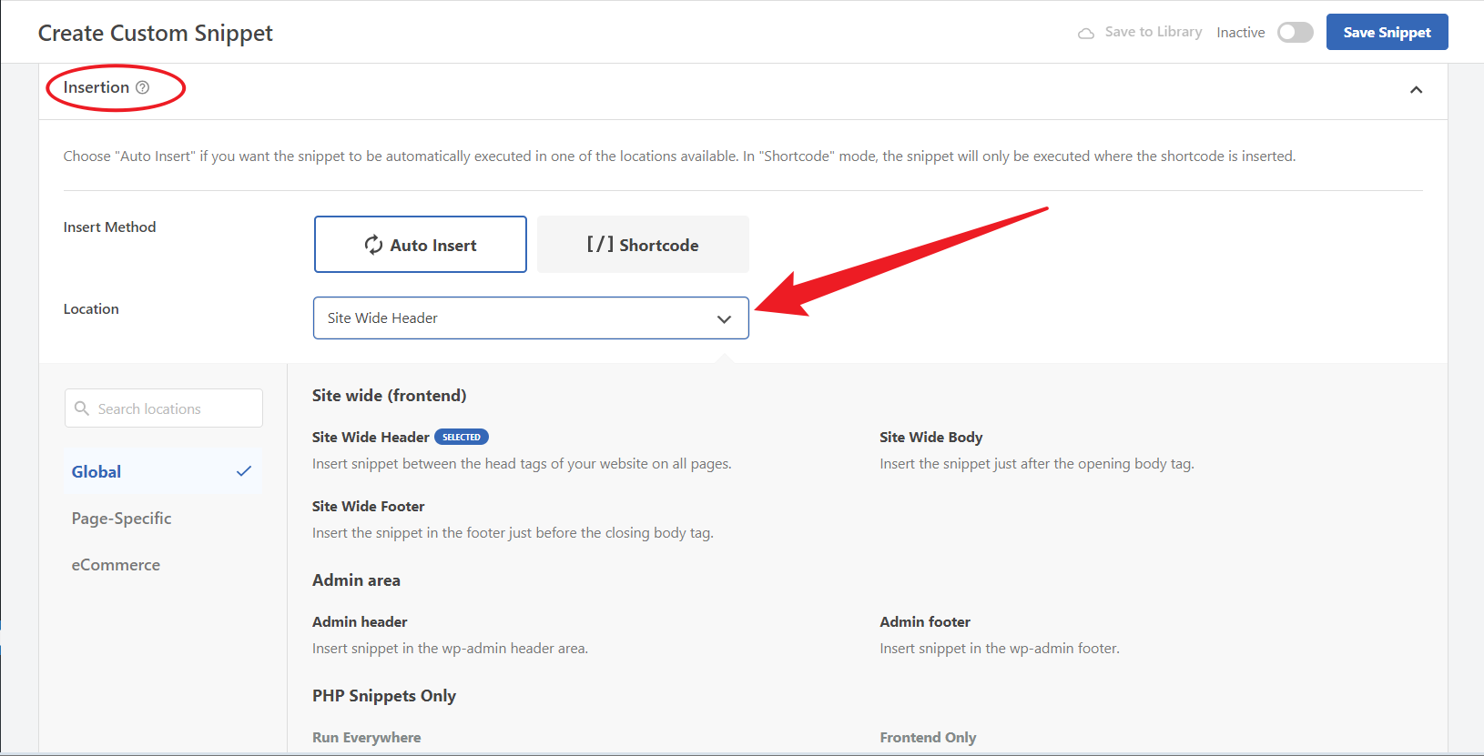
Task: Click the magnifier icon in the locations search
Action: point(82,408)
